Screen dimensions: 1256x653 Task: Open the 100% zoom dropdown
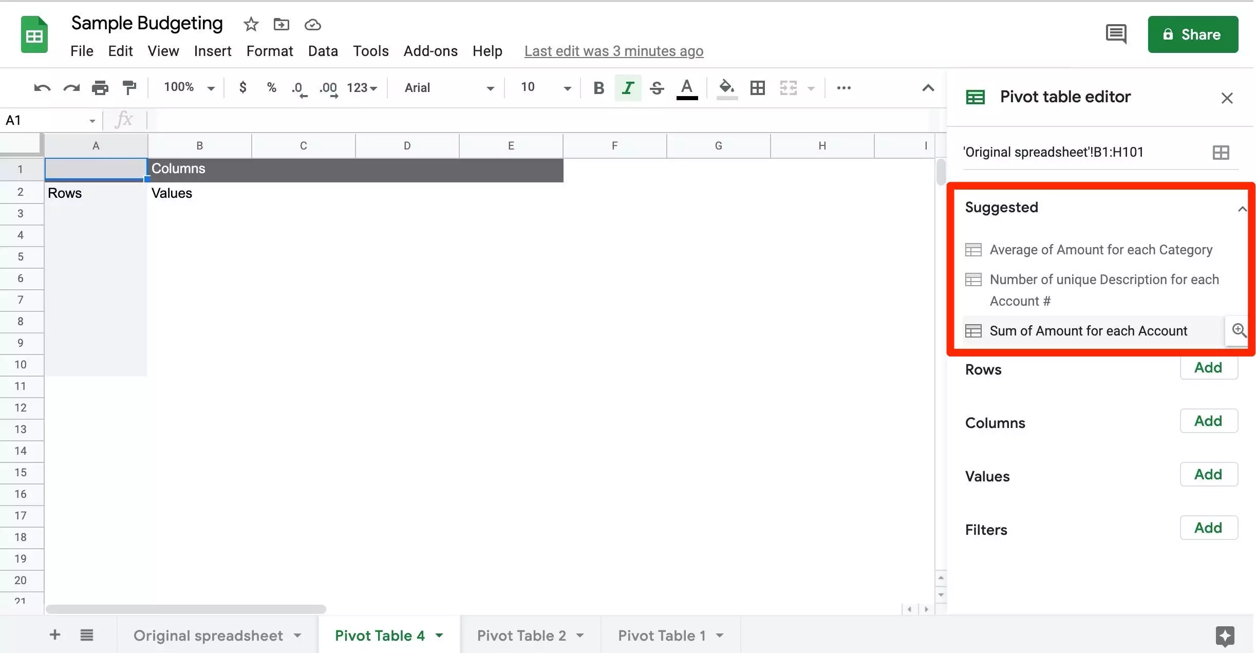pyautogui.click(x=188, y=87)
